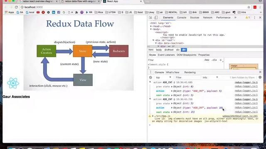Open the Info log level dropdown

pyautogui.click(x=210, y=77)
